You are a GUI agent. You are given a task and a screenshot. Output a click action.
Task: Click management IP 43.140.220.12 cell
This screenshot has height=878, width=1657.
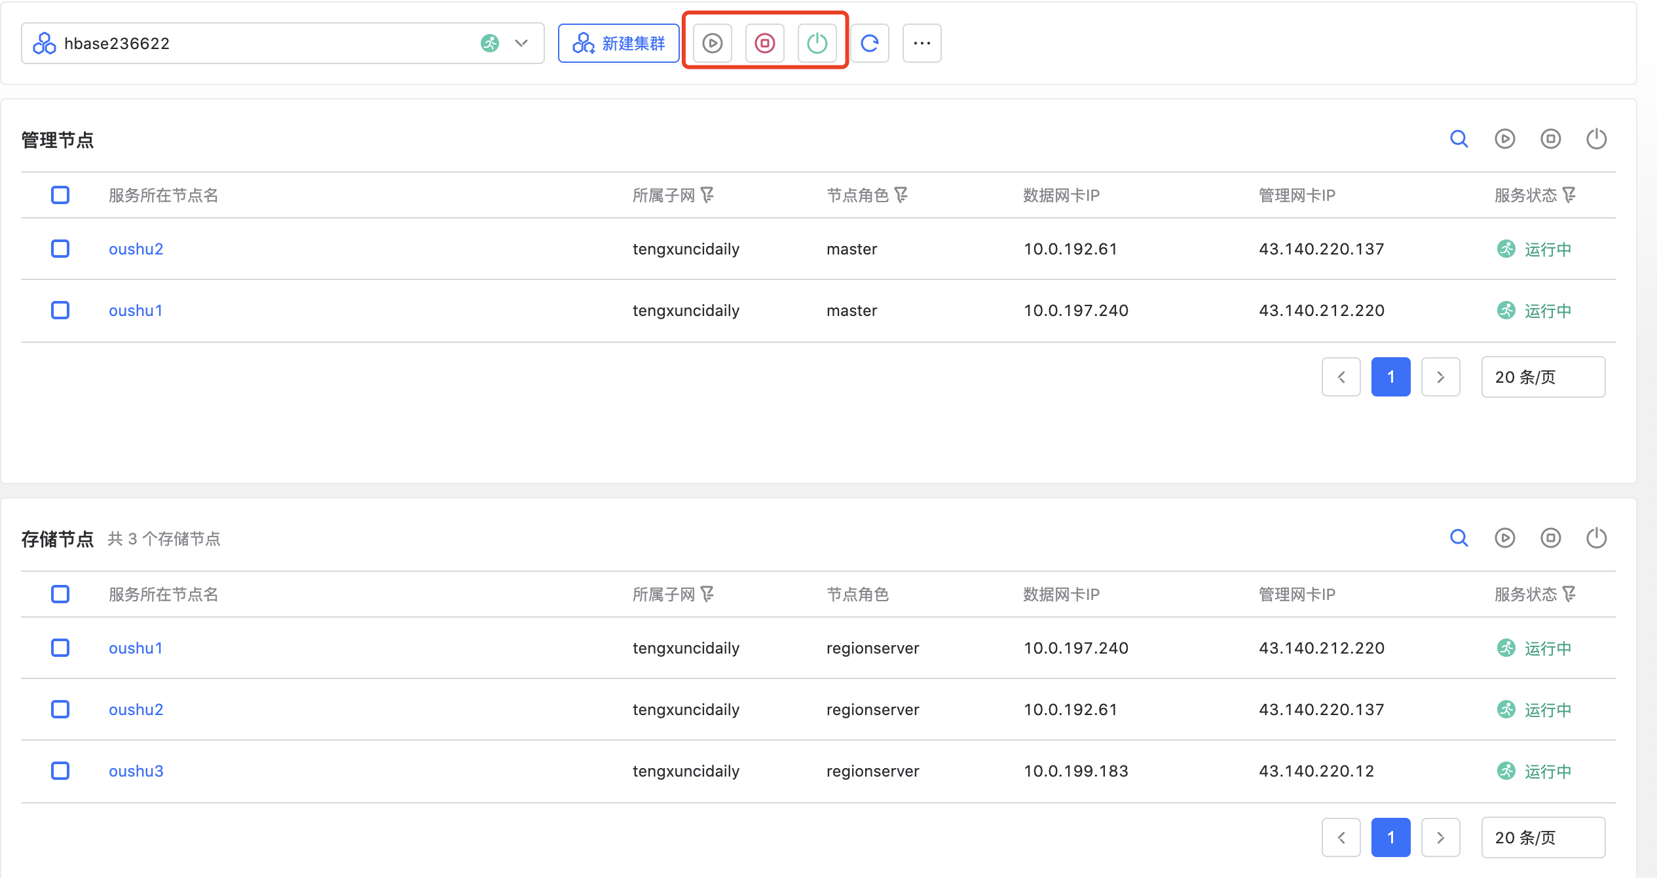[x=1316, y=771]
